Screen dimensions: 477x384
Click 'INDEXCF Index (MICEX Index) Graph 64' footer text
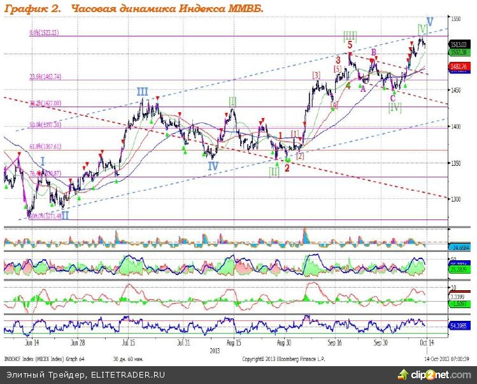[44, 359]
